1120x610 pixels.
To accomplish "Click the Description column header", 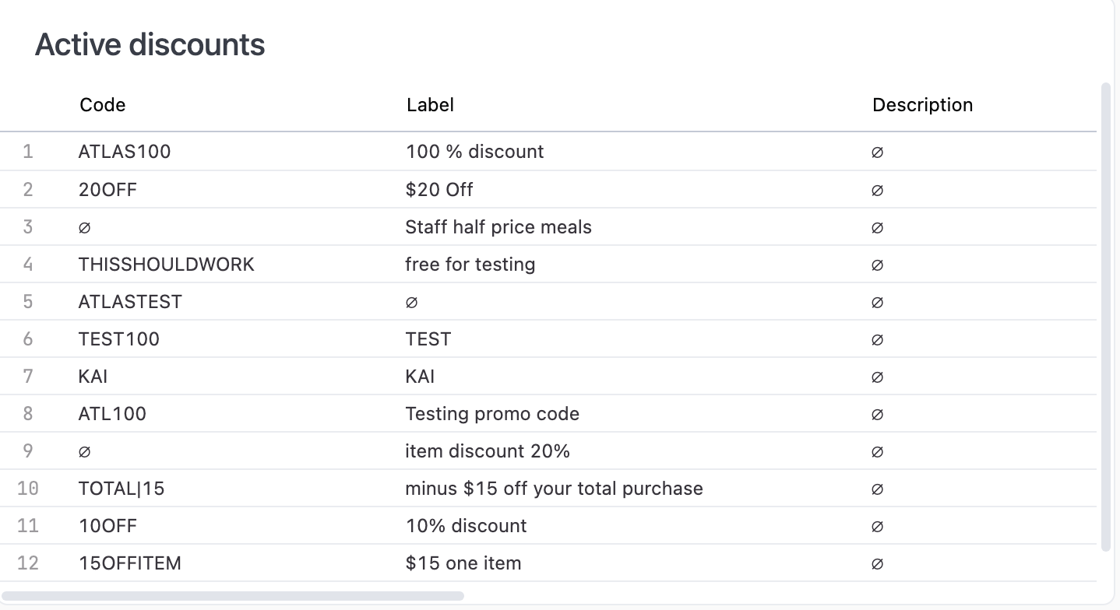I will click(922, 104).
